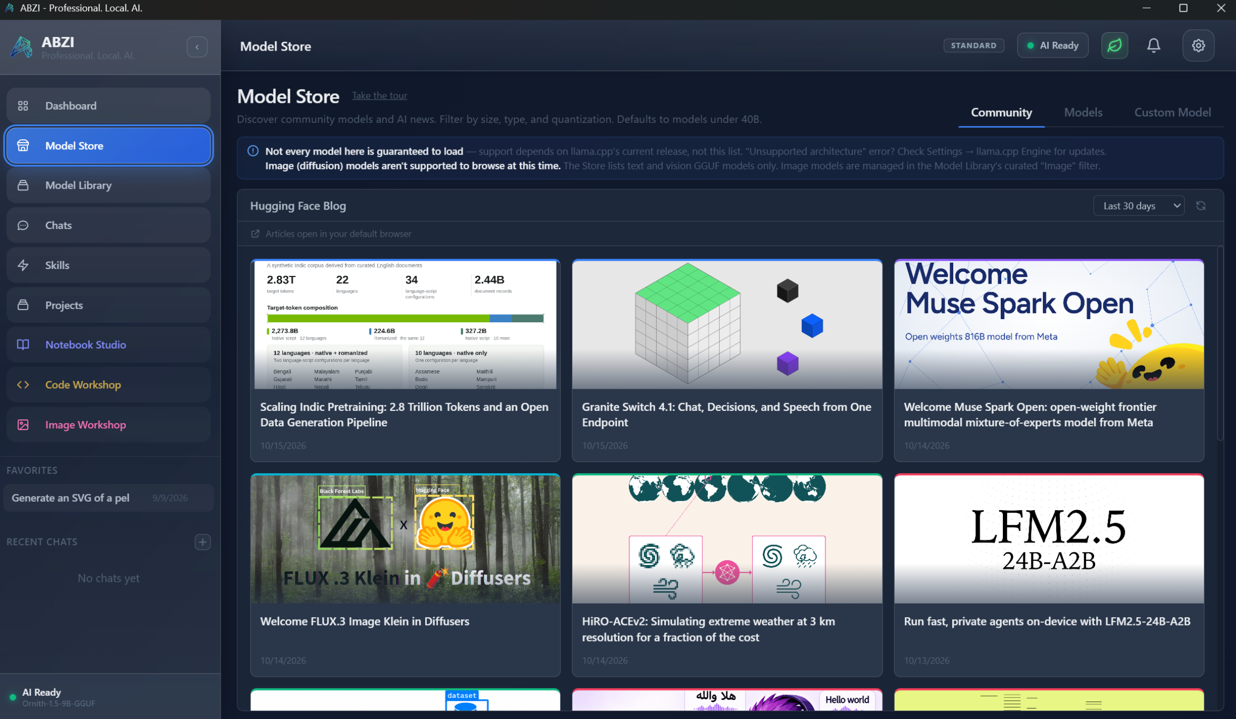The width and height of the screenshot is (1236, 719).
Task: Open Scaling Indic Pretraining article title
Action: 404,415
